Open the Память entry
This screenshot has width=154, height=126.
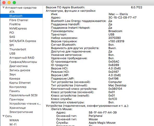[15, 91]
